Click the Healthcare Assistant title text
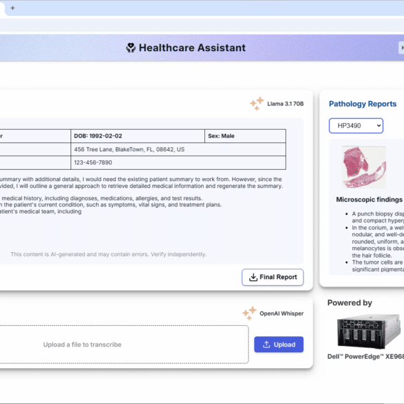The width and height of the screenshot is (404, 404). click(192, 48)
